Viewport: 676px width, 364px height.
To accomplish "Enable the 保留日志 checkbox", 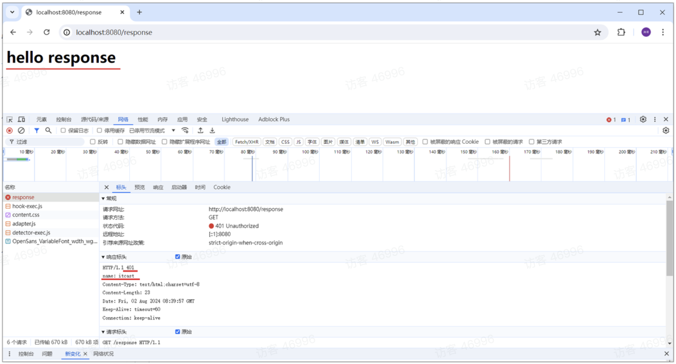I will pos(63,131).
